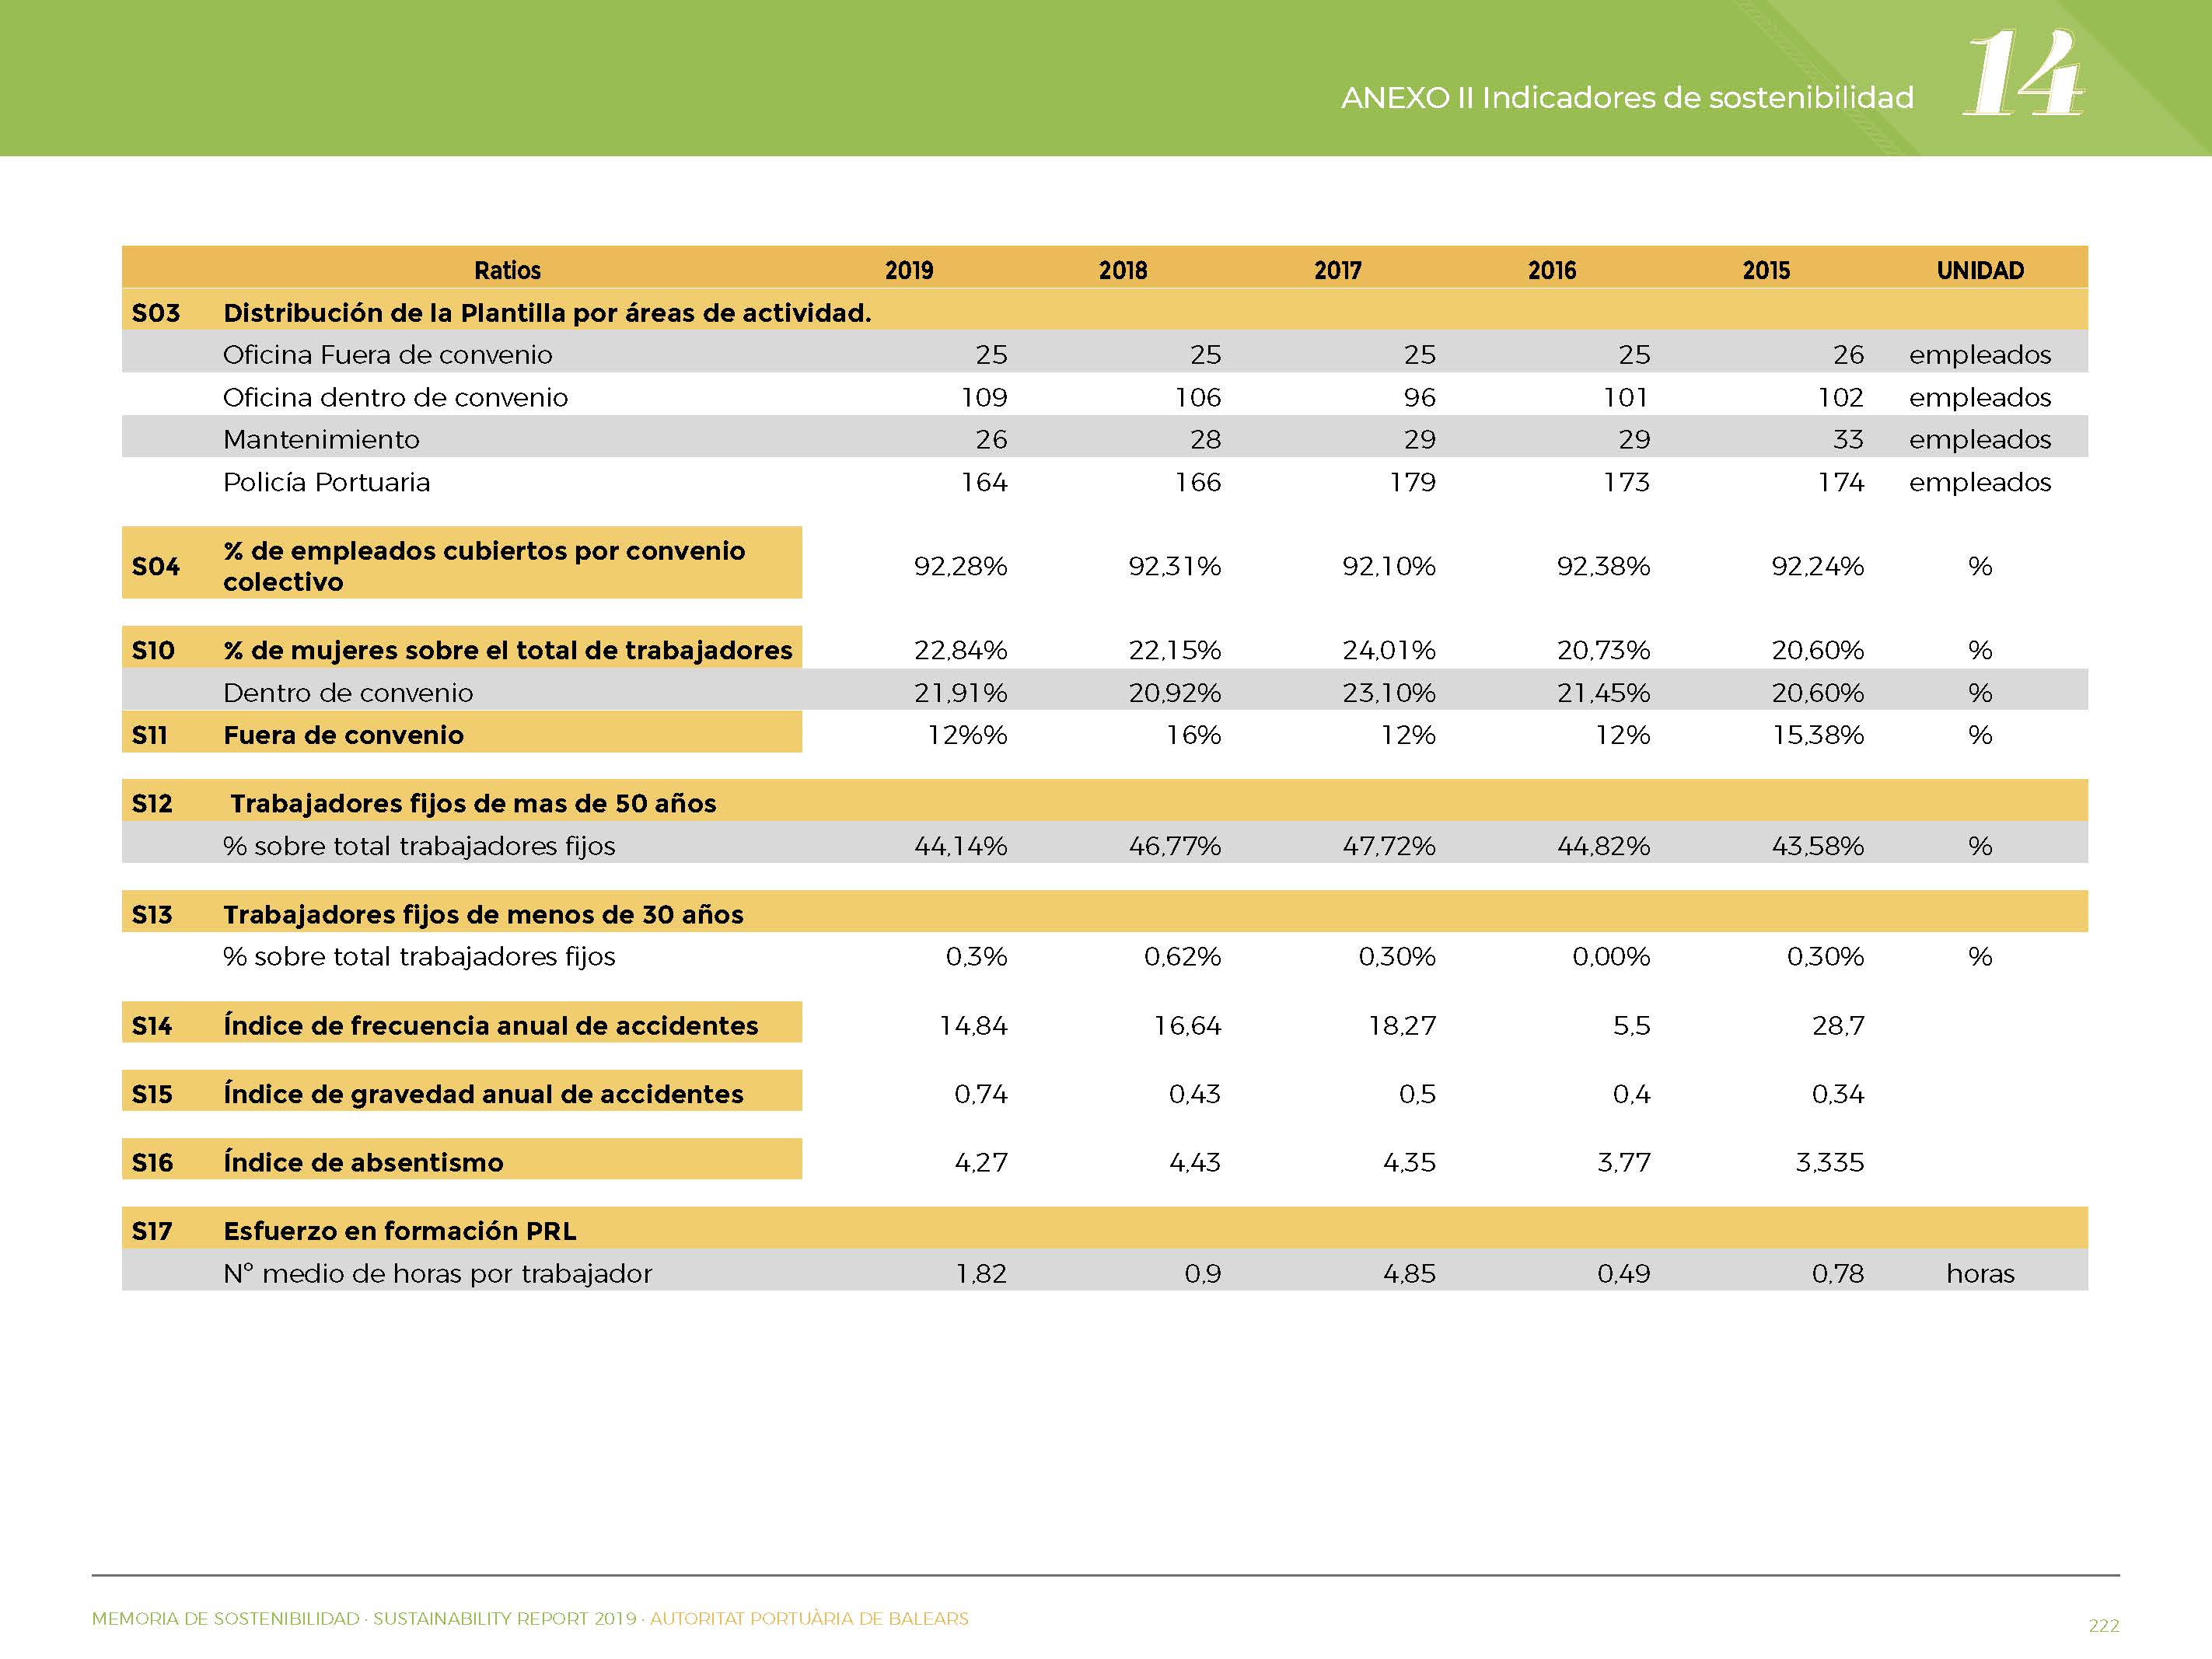Click the '2019' column header
Image resolution: width=2212 pixels, height=1659 pixels.
(909, 270)
